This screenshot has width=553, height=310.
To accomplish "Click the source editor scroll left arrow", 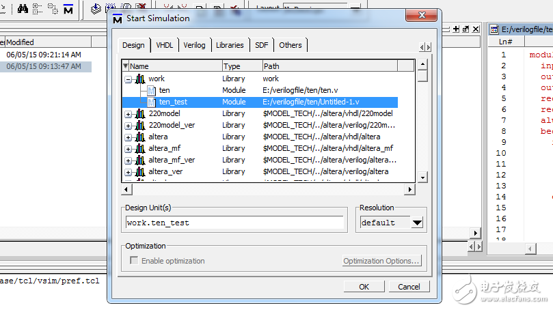I will (x=530, y=249).
